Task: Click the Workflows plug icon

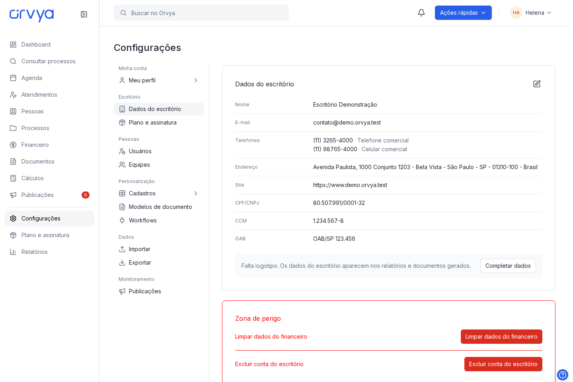Action: [122, 220]
